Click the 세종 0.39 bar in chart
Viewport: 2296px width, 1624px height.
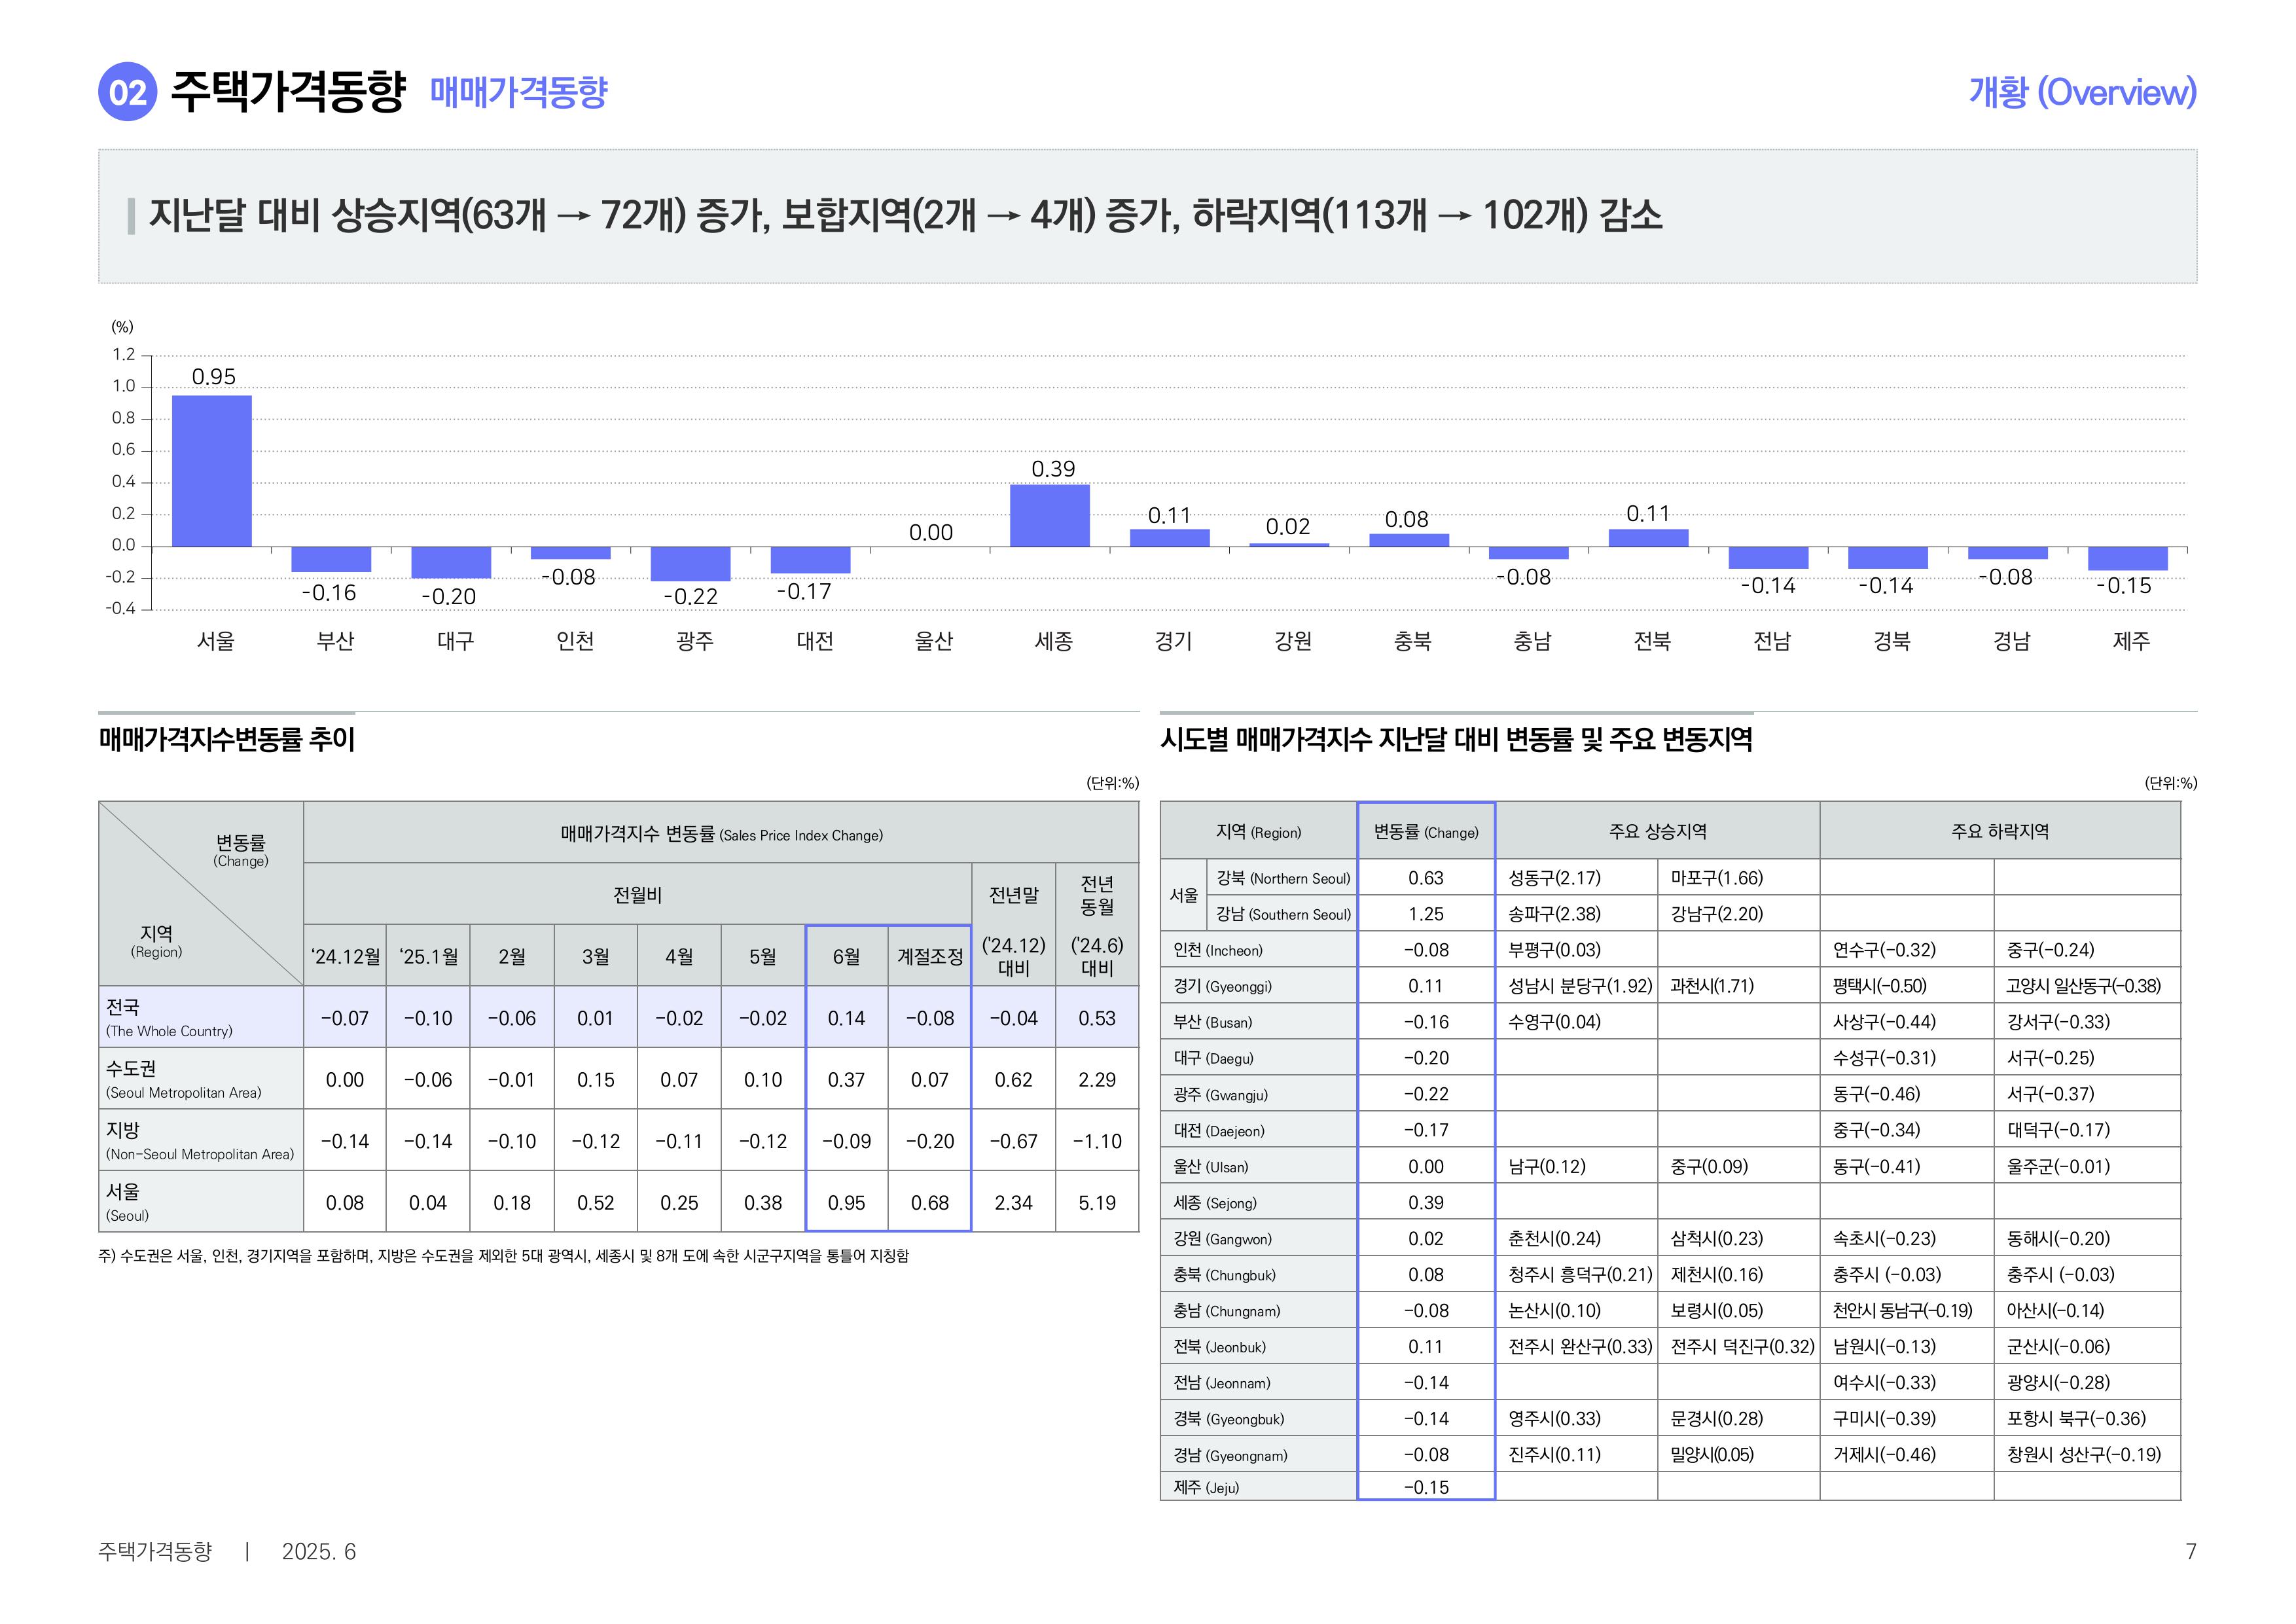(1049, 516)
